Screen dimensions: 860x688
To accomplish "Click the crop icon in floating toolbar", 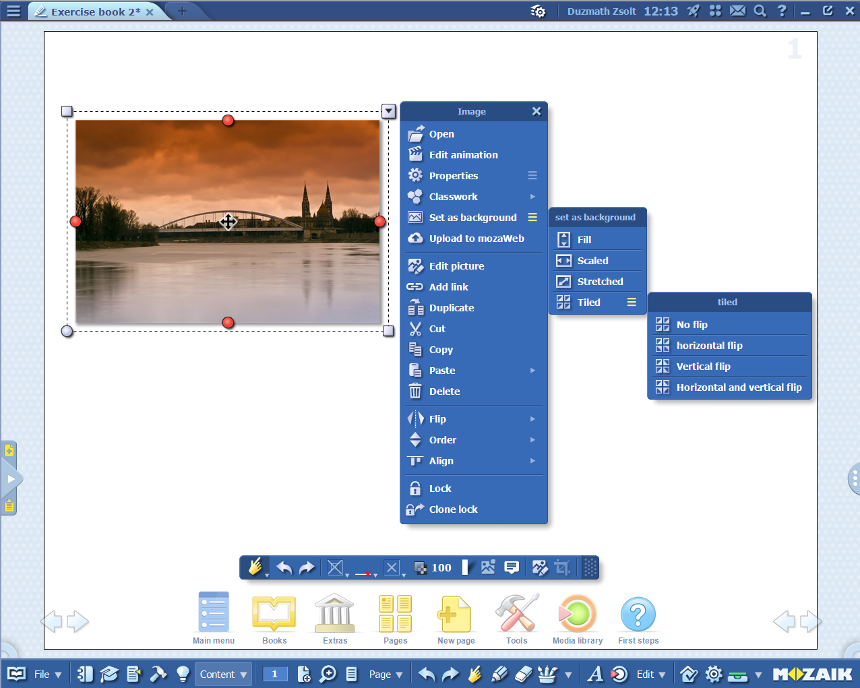I will tap(562, 567).
